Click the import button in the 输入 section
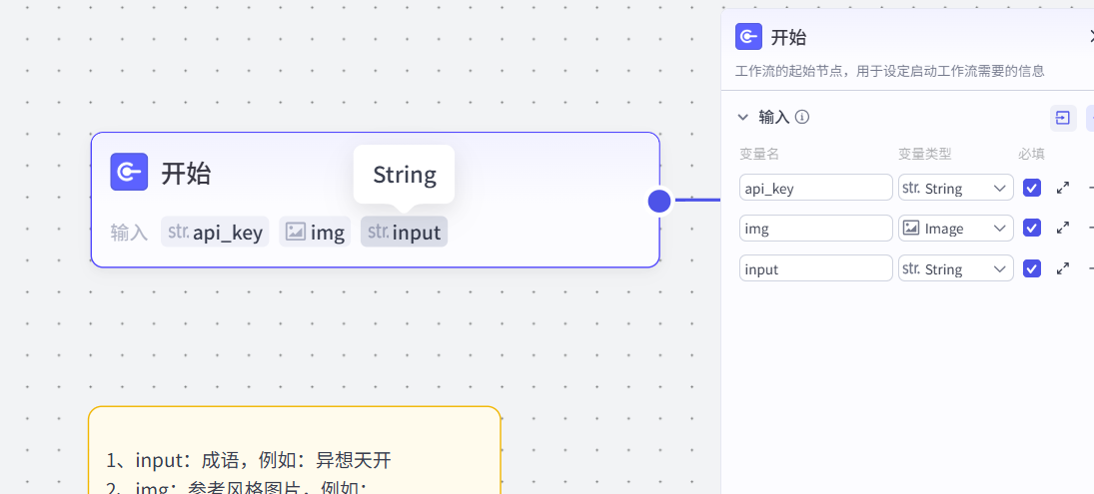The width and height of the screenshot is (1094, 494). tap(1063, 118)
